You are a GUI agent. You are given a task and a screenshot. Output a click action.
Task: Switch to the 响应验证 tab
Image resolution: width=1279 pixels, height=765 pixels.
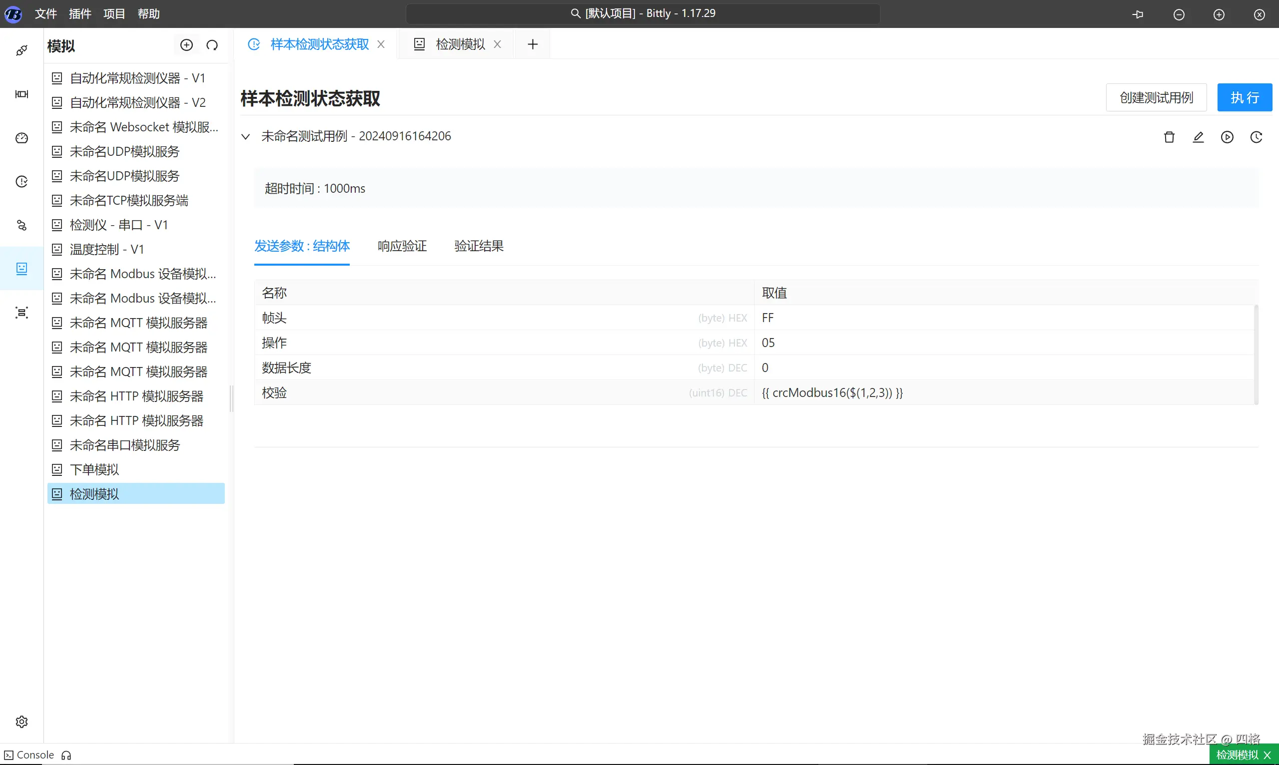point(402,246)
